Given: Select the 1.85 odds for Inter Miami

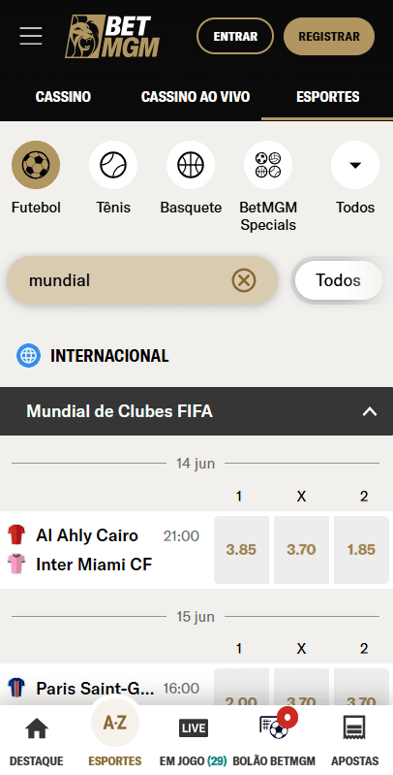Looking at the screenshot, I should tap(361, 550).
